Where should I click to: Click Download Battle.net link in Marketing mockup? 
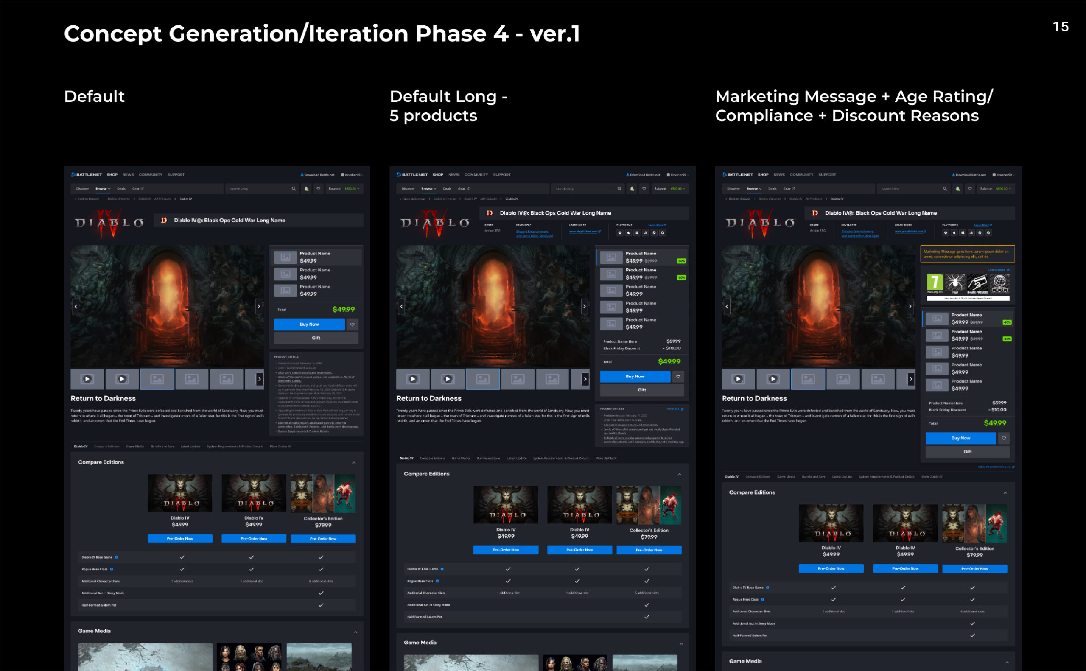coord(969,175)
